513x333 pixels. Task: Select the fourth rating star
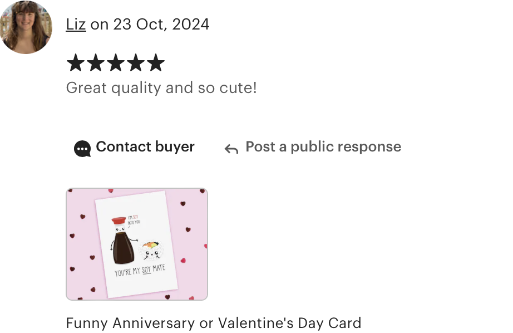136,62
